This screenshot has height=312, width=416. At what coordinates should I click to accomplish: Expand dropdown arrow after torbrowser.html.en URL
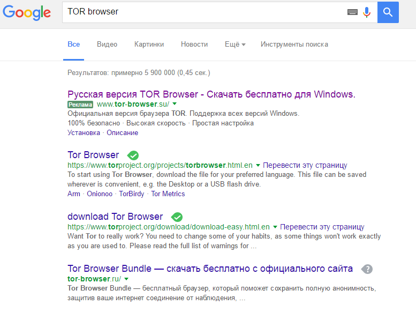click(x=258, y=165)
